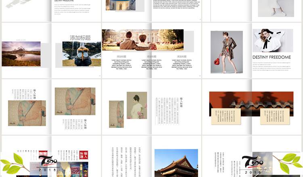Select the leftmost Lorem Ipsum column under couple photo
The height and width of the screenshot is (177, 303).
(x=122, y=65)
